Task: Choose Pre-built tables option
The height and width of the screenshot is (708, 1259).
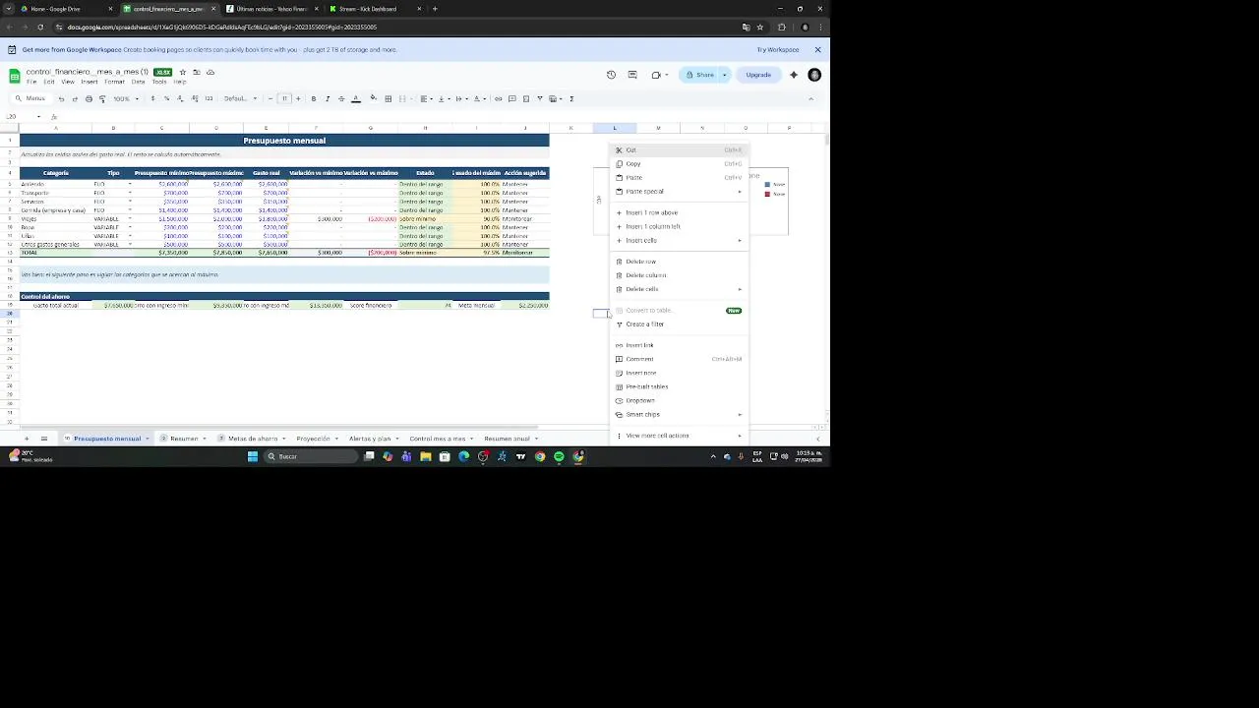Action: (679, 386)
